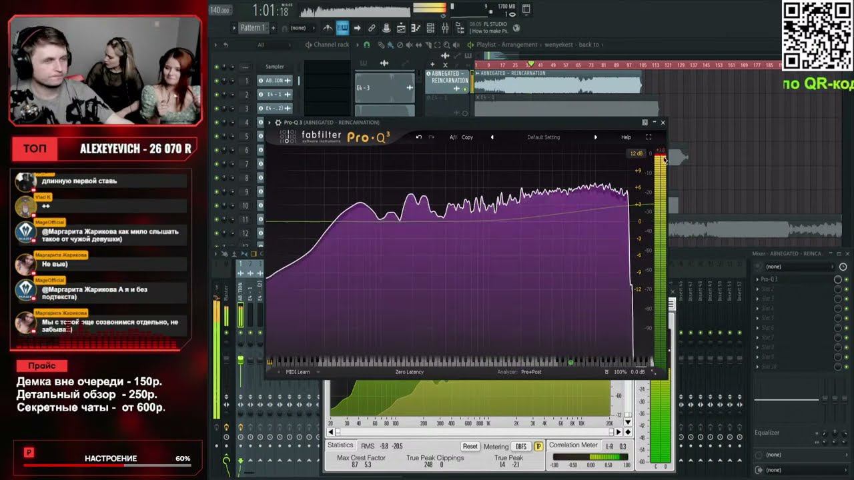Click the tempo tapper icon in toolbar
Image resolution: width=854 pixels, height=480 pixels.
click(328, 28)
